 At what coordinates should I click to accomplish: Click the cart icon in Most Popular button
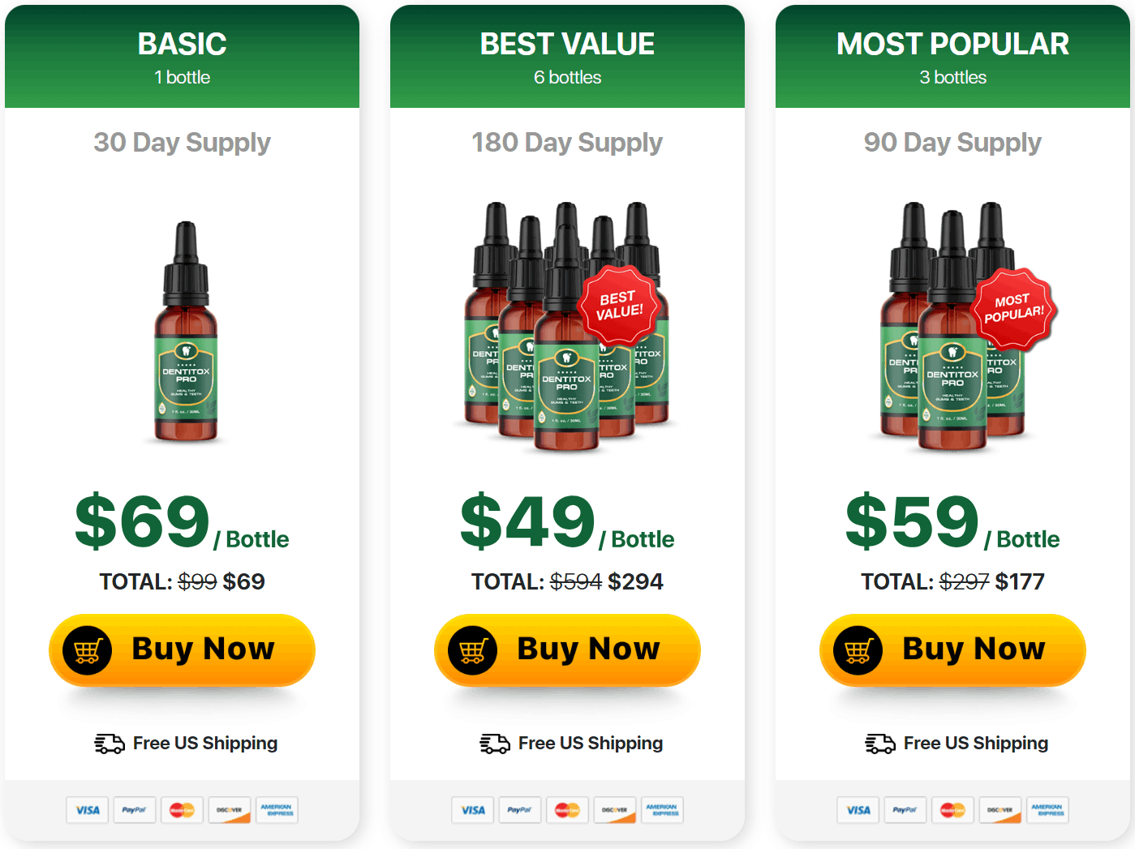point(858,650)
